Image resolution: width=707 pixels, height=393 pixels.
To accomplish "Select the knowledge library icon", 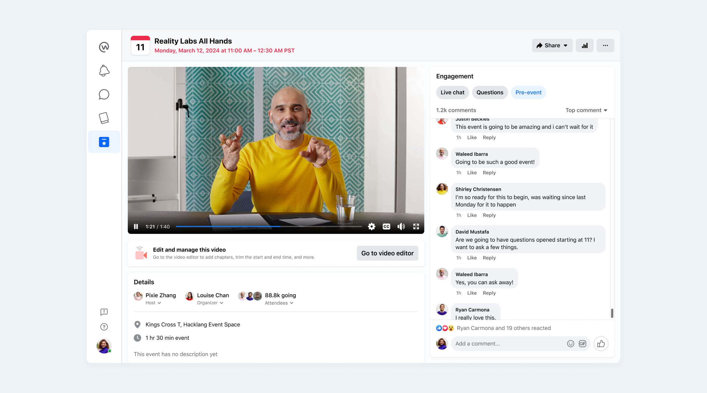I will (104, 118).
